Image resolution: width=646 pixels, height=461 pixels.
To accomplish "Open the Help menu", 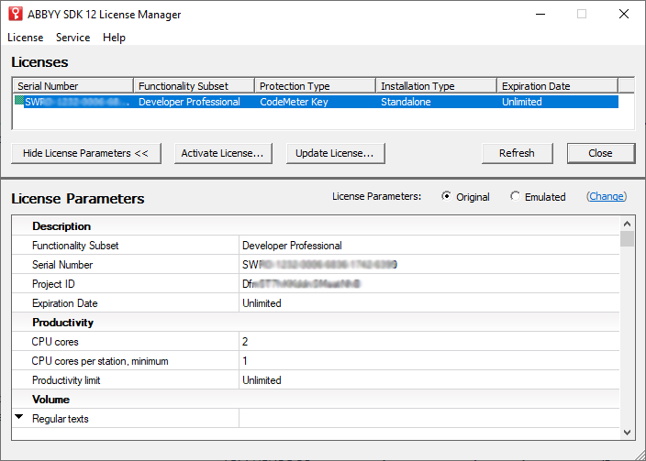I will point(114,38).
